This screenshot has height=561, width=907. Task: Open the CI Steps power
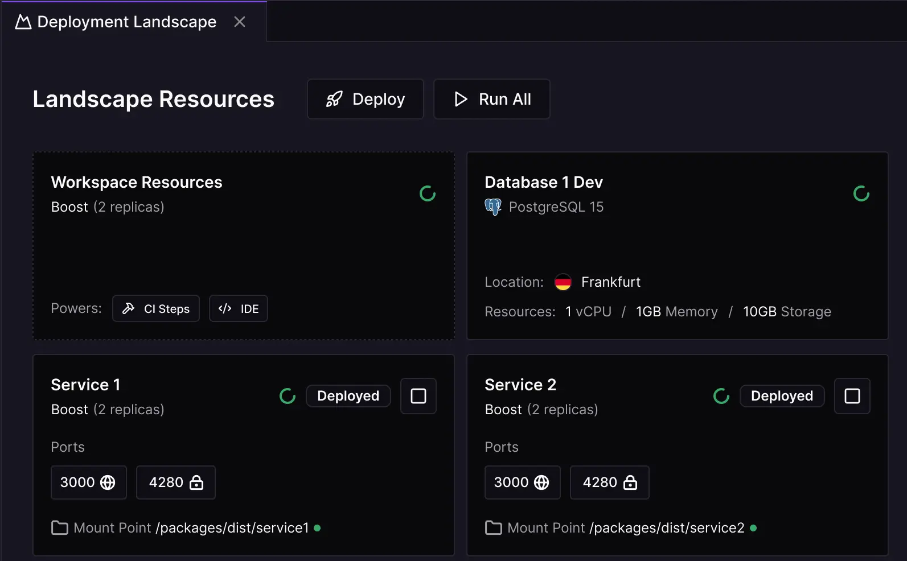pyautogui.click(x=156, y=308)
